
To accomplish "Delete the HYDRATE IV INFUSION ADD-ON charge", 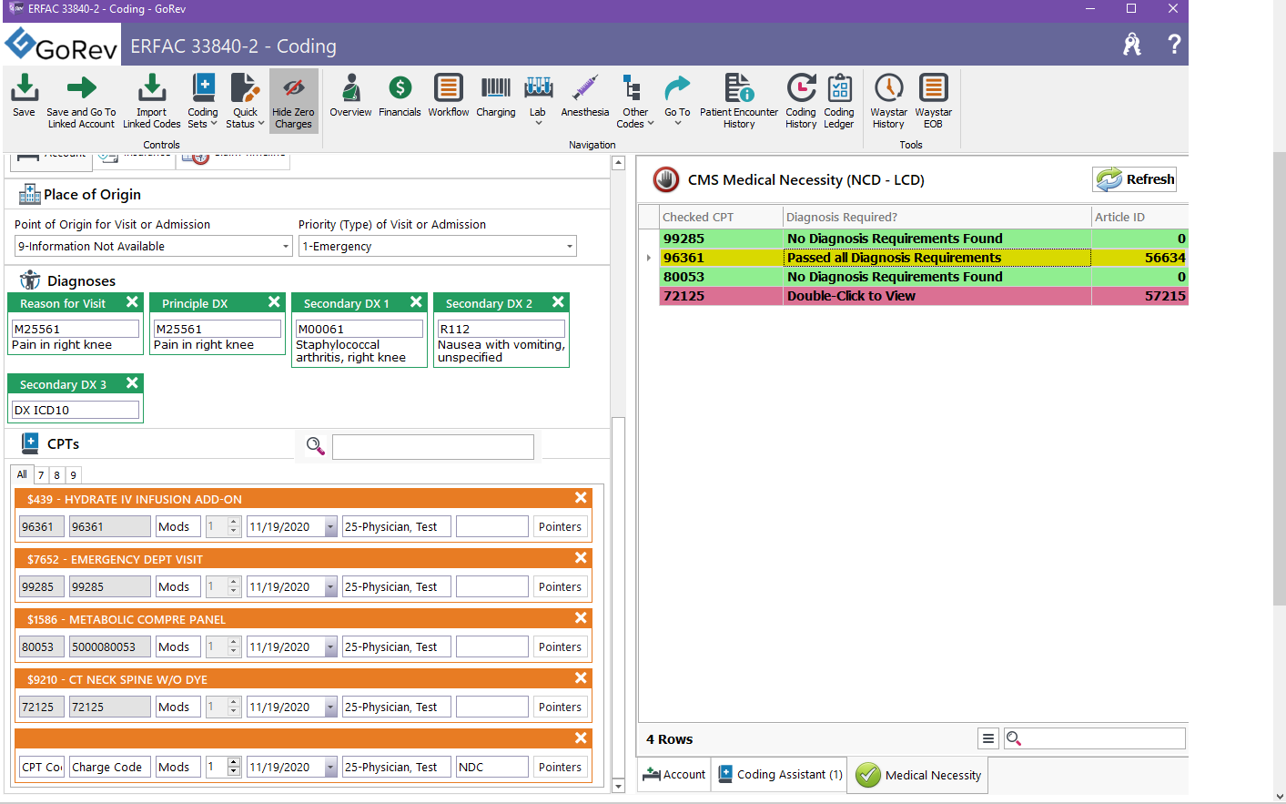I will pyautogui.click(x=581, y=498).
